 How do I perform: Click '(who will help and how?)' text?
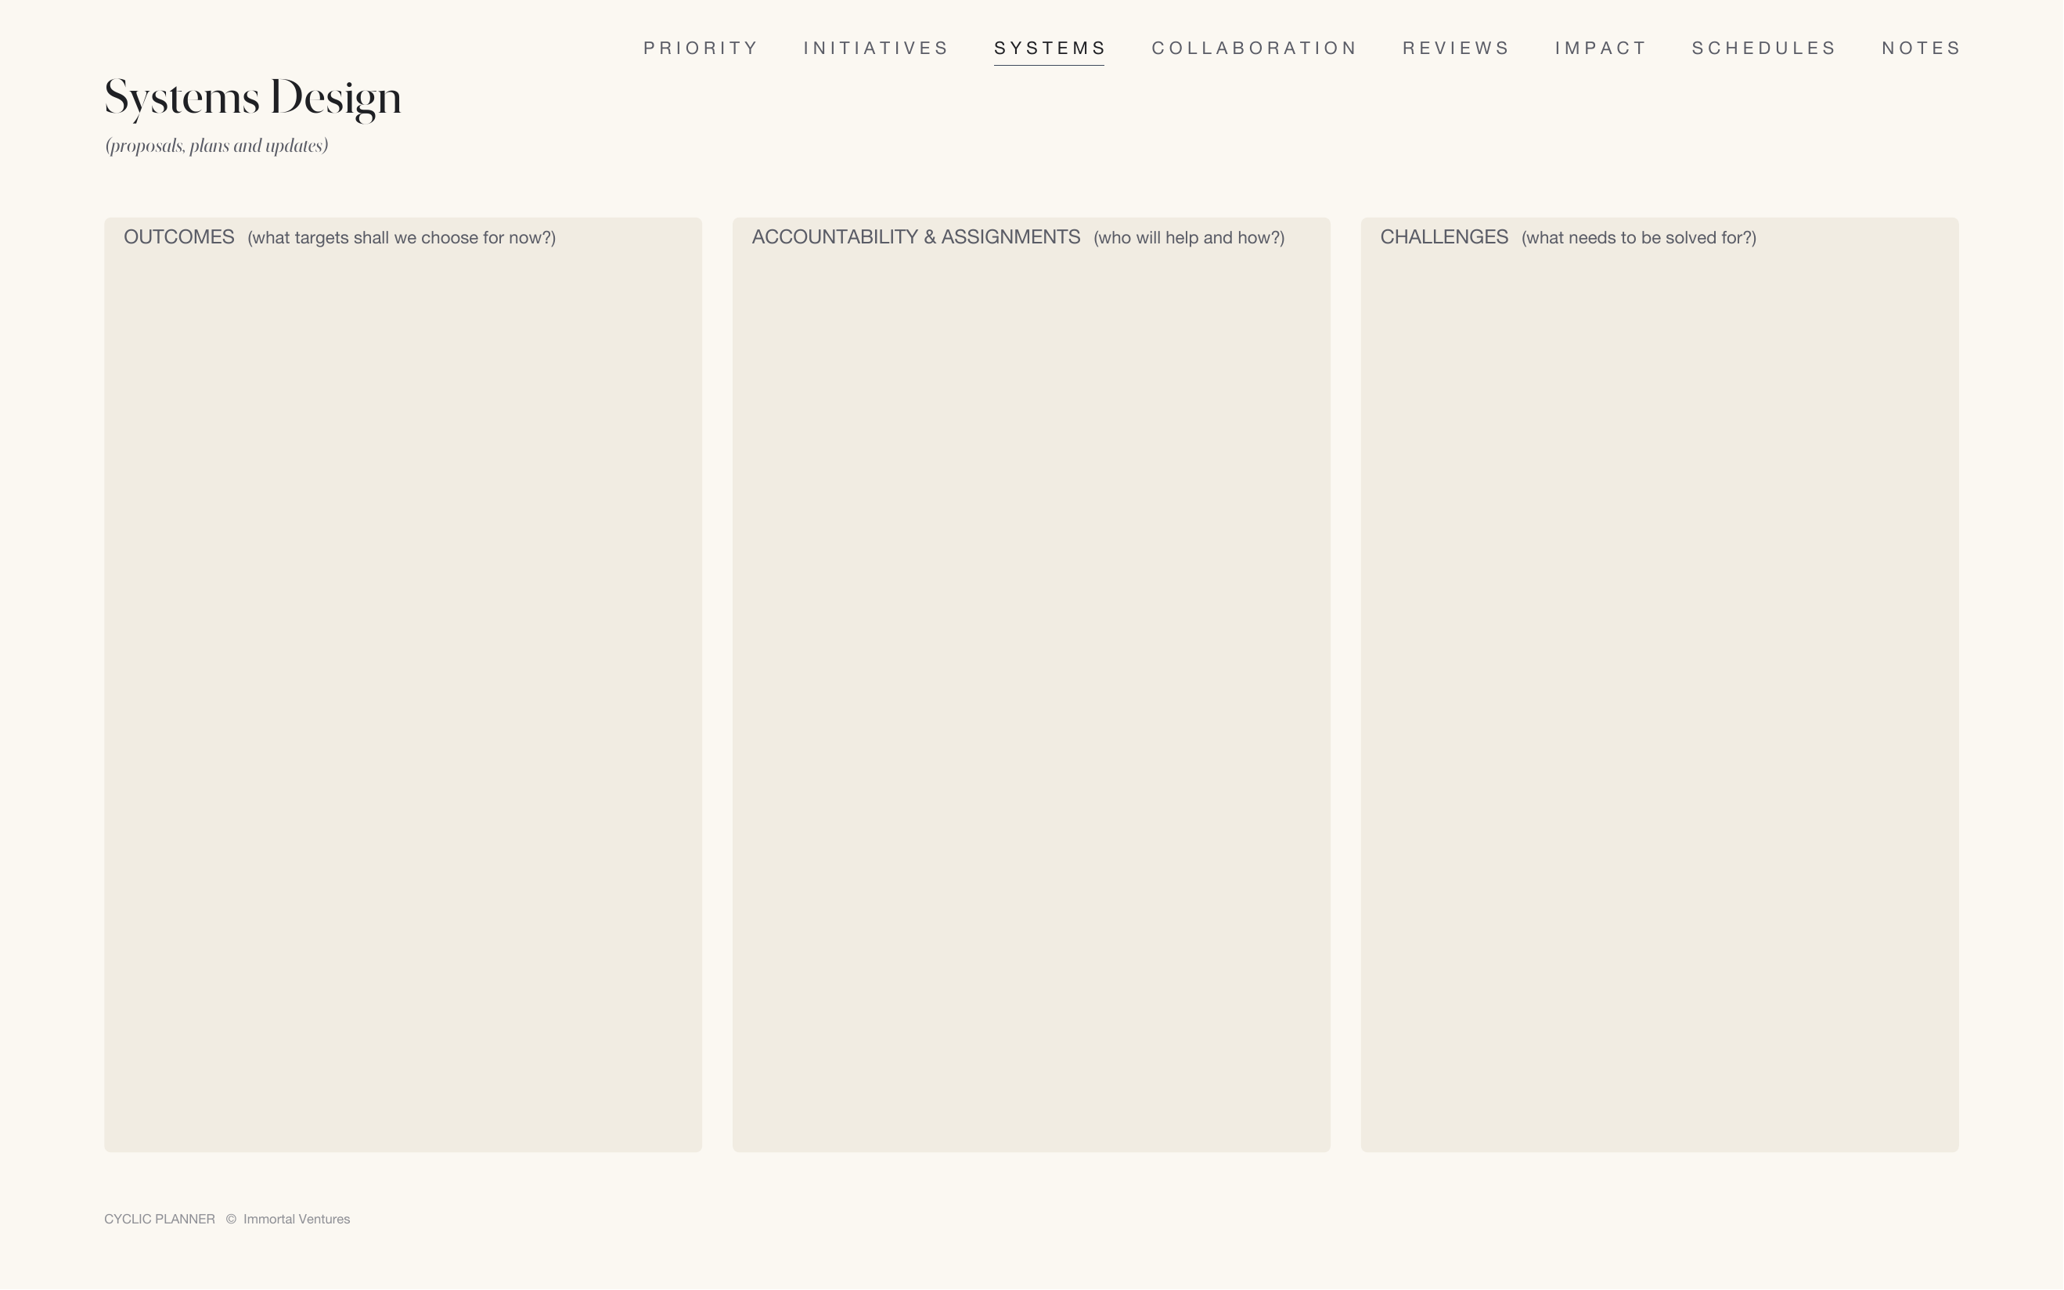pyautogui.click(x=1189, y=238)
